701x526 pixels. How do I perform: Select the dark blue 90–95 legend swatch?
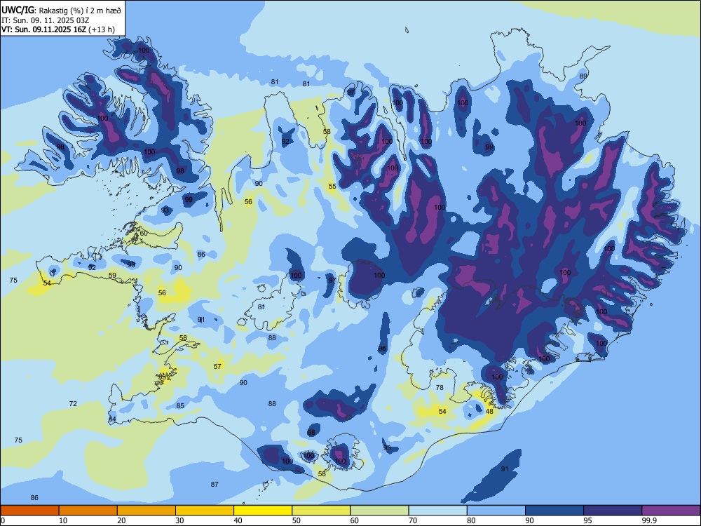[x=554, y=511]
